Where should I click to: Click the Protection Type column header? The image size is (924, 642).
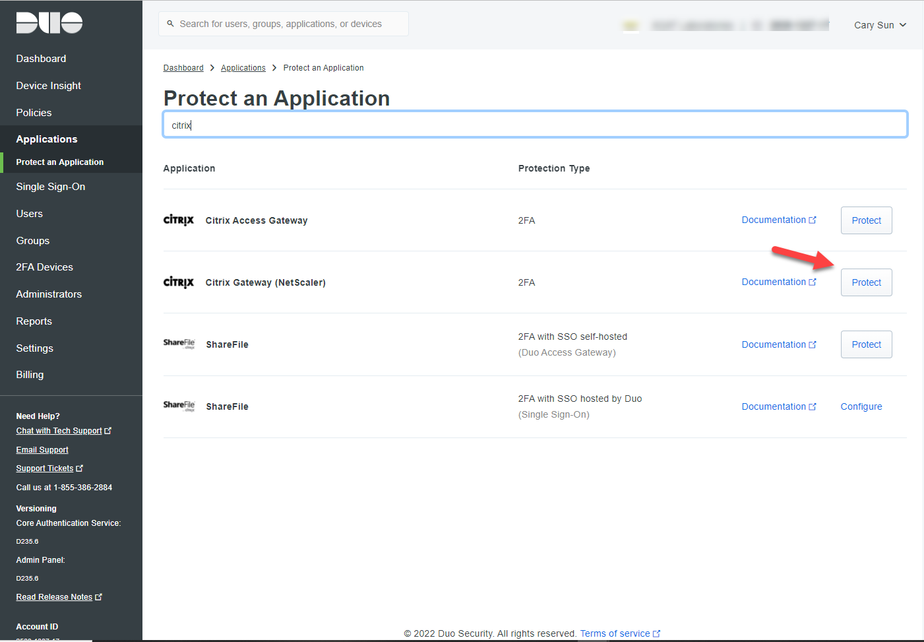click(554, 168)
